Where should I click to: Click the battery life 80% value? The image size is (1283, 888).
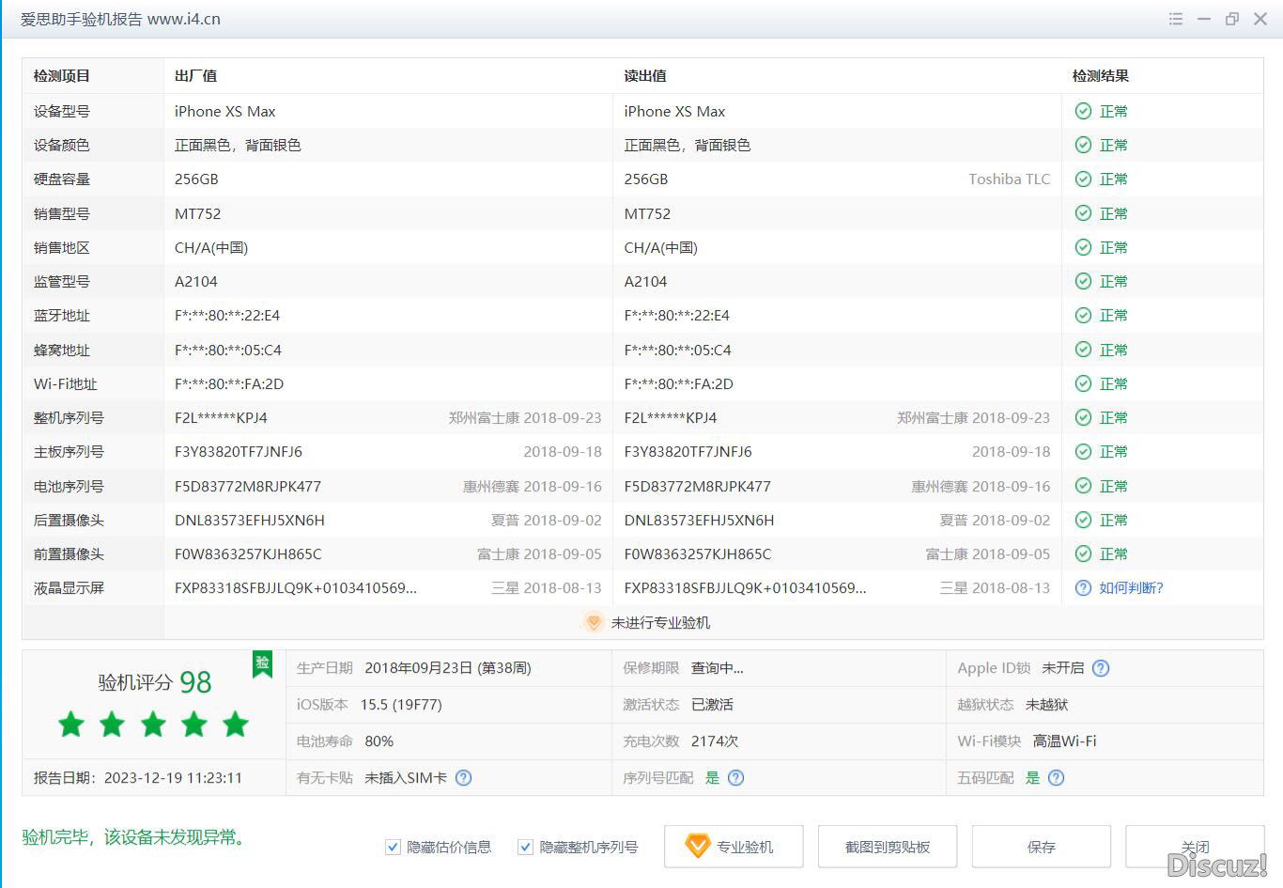tap(379, 740)
